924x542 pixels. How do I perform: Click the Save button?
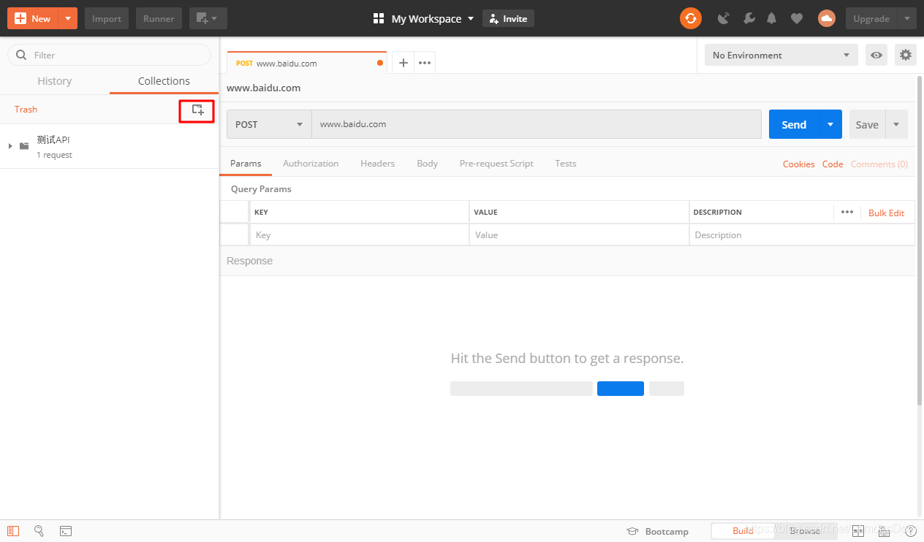(867, 124)
